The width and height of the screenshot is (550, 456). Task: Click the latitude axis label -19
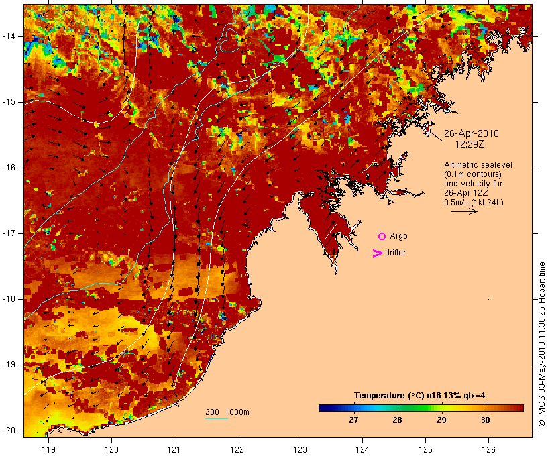[9, 365]
